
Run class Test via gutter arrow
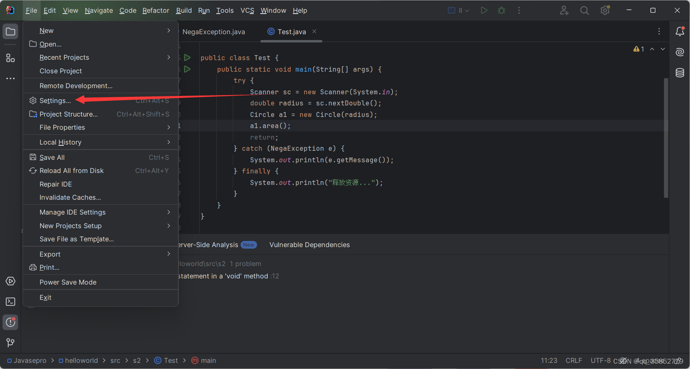pyautogui.click(x=187, y=58)
